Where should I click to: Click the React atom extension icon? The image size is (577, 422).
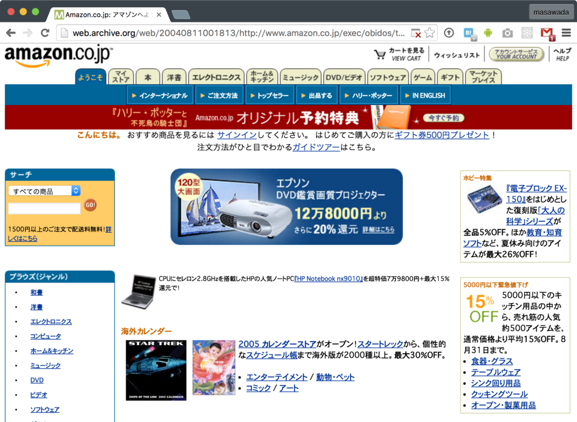[x=527, y=33]
